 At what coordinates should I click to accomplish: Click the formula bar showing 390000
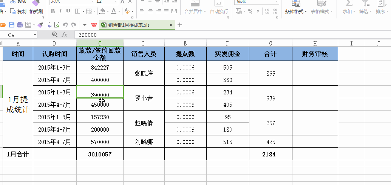[x=232, y=35]
